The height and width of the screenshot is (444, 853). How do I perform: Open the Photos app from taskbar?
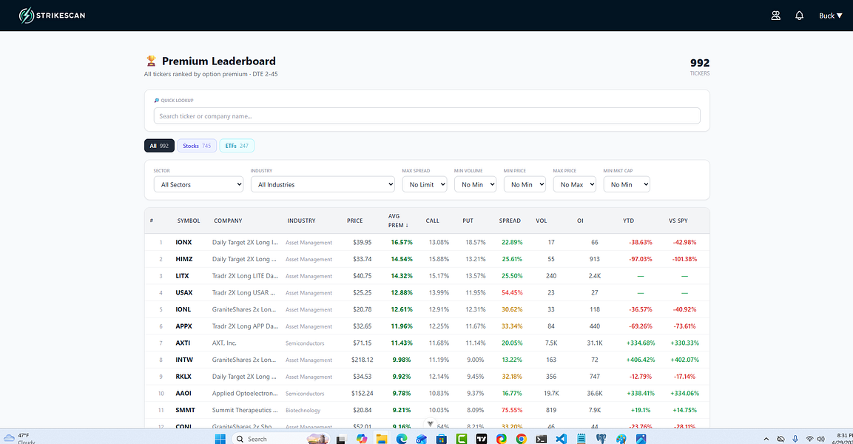[x=641, y=439]
